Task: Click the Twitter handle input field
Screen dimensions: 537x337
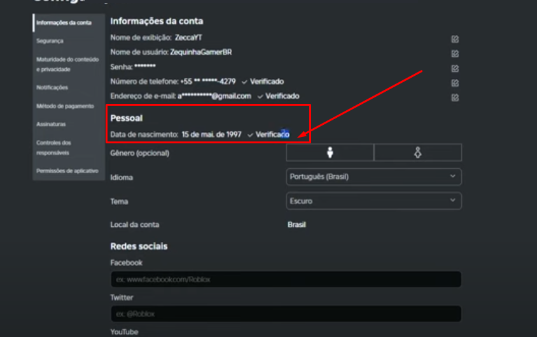Action: click(x=285, y=314)
